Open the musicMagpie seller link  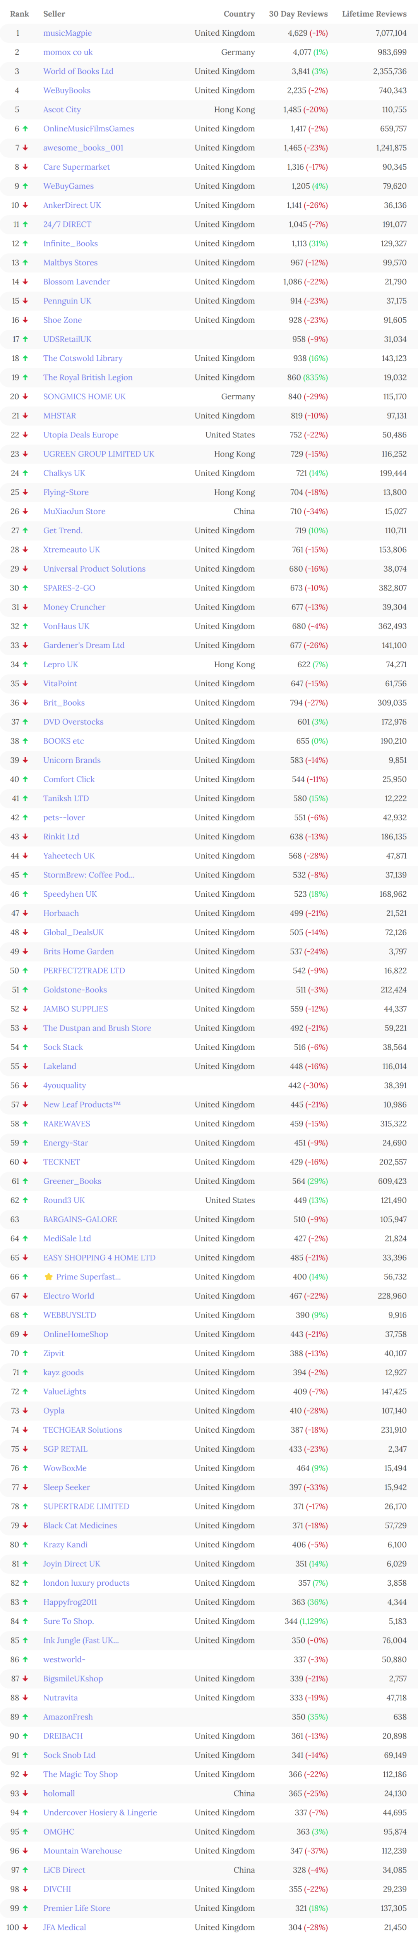click(67, 33)
